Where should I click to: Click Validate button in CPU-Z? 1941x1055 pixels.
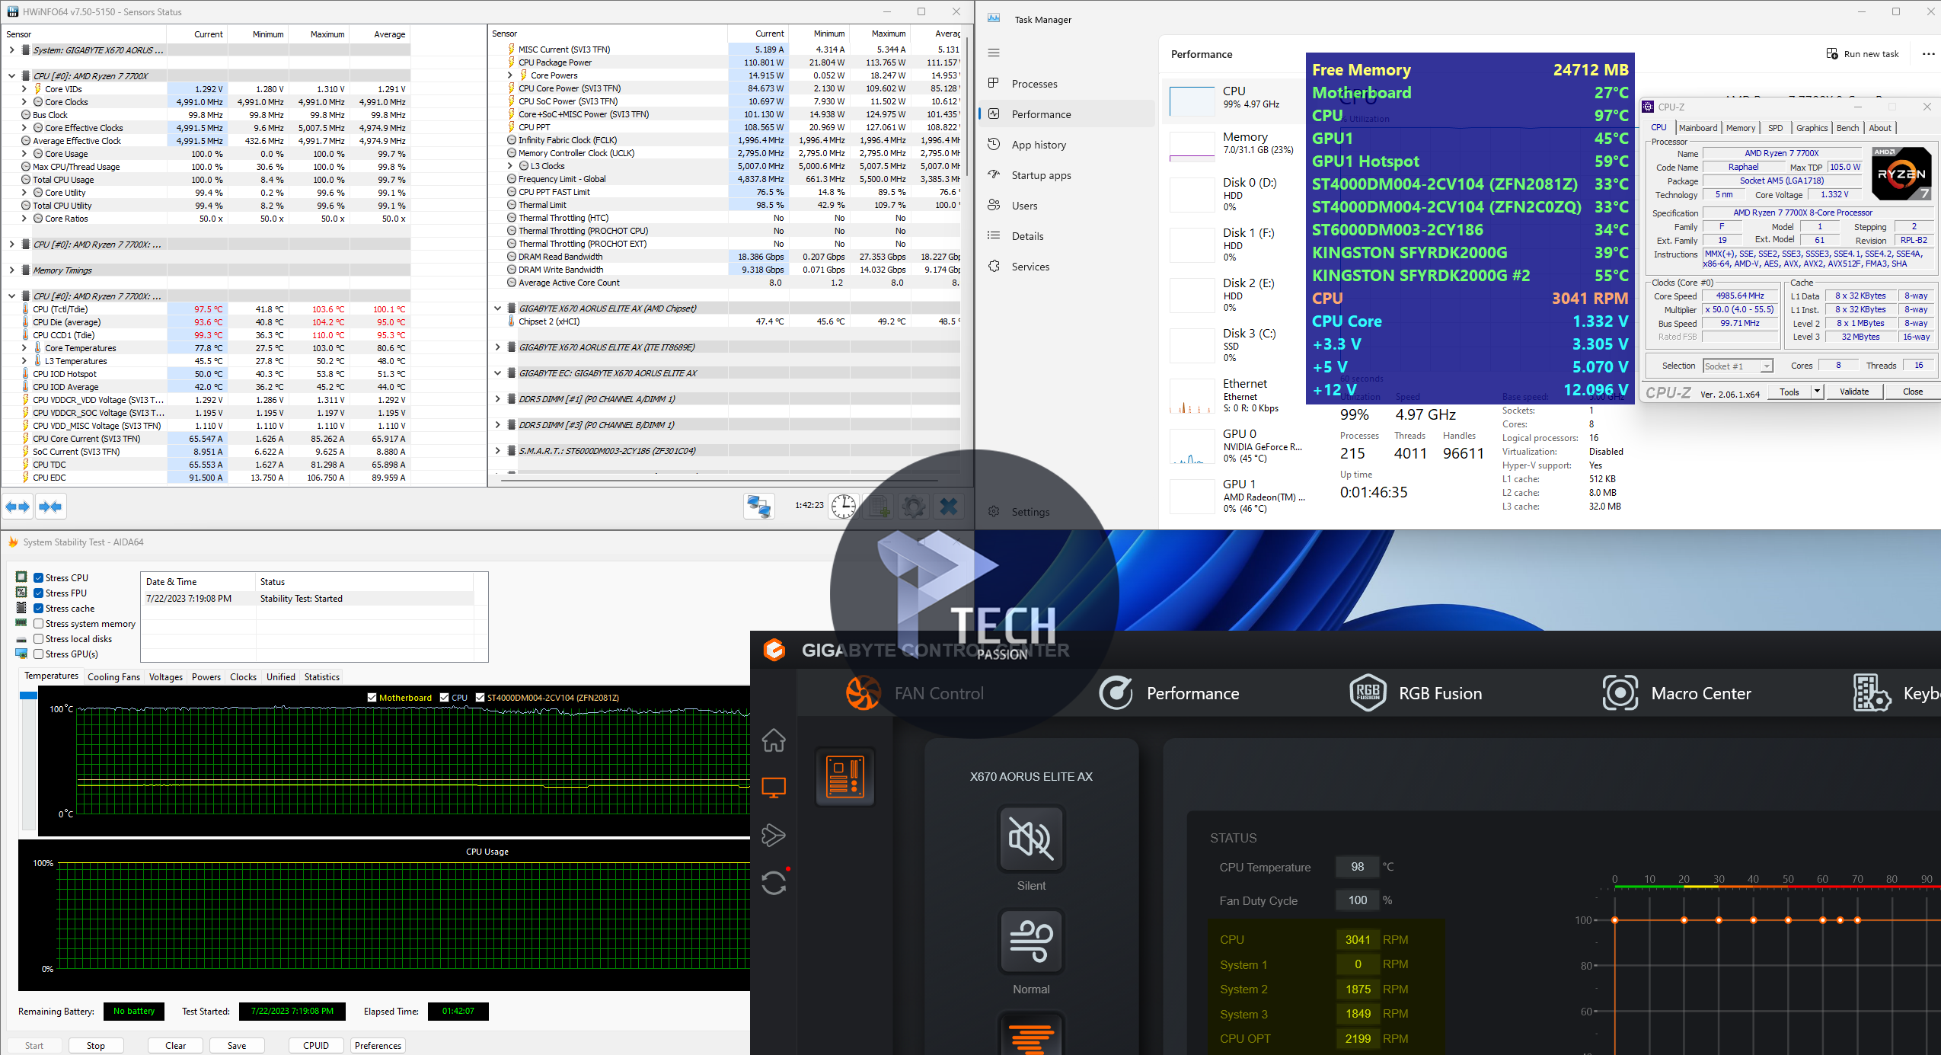[x=1853, y=392]
